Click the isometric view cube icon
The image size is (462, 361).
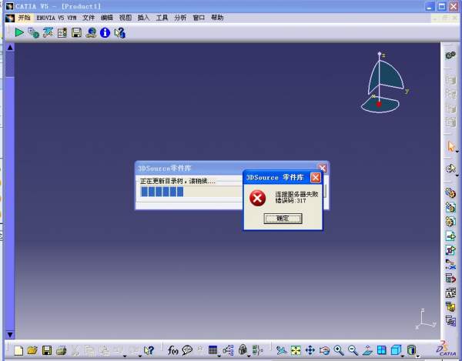[396, 350]
